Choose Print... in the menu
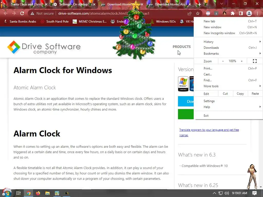263x197 pixels. (228, 68)
